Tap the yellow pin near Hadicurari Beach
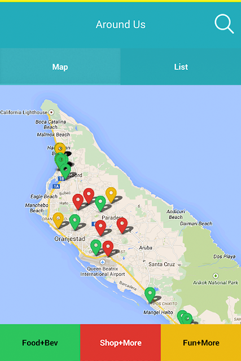This screenshot has height=361, width=241. [60, 149]
